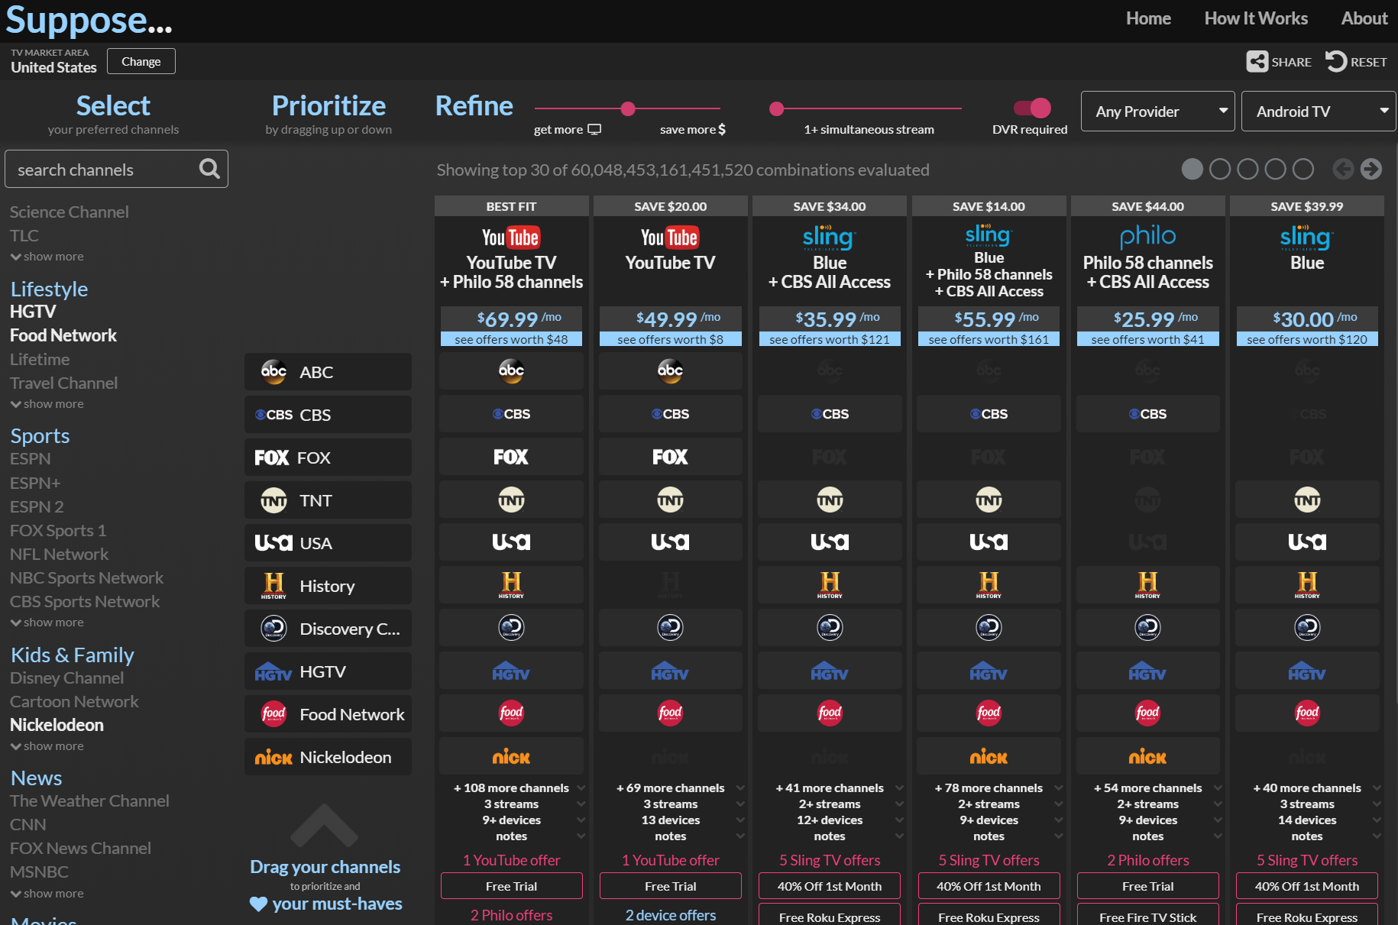Click the Change market area button
The height and width of the screenshot is (925, 1398).
pos(141,61)
